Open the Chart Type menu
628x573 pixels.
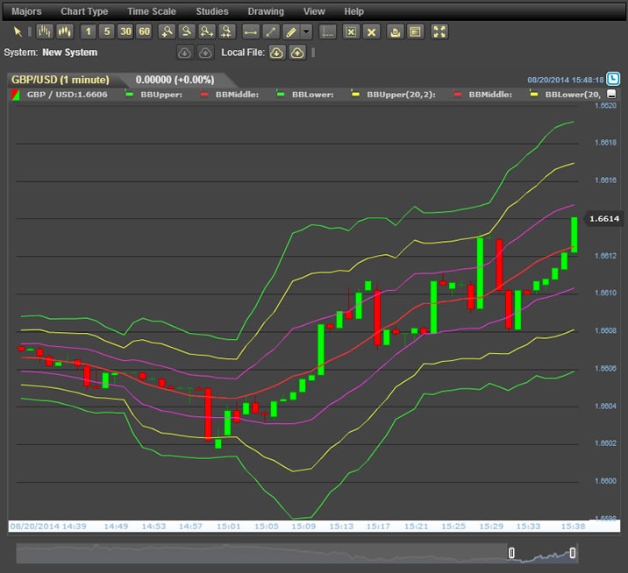84,11
